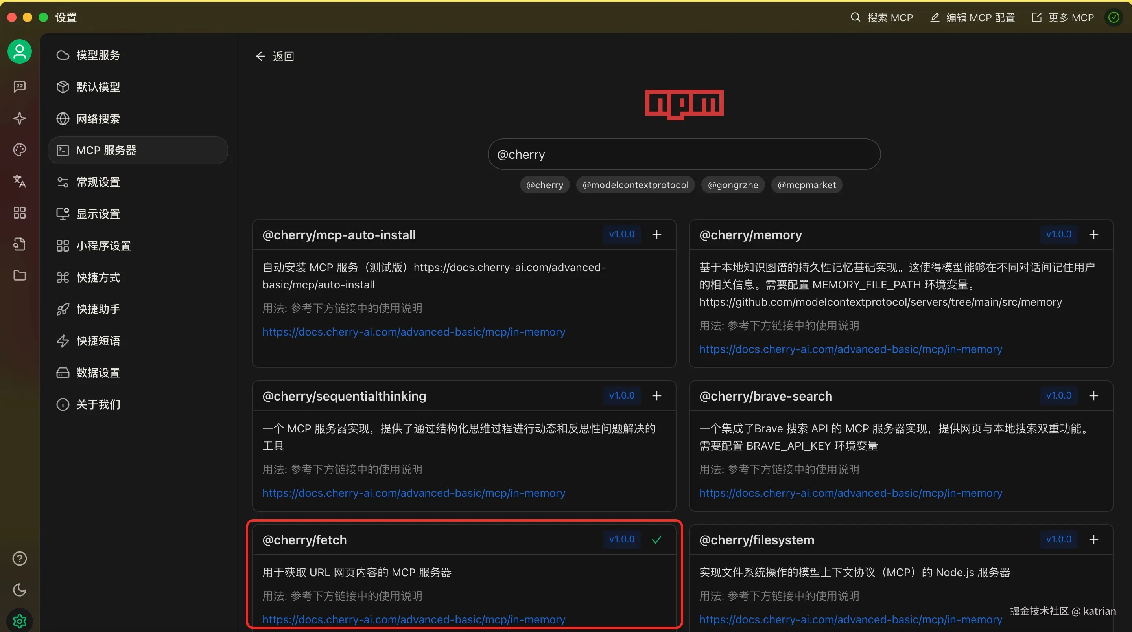Click the user avatar icon
This screenshot has height=632, width=1132.
click(19, 52)
